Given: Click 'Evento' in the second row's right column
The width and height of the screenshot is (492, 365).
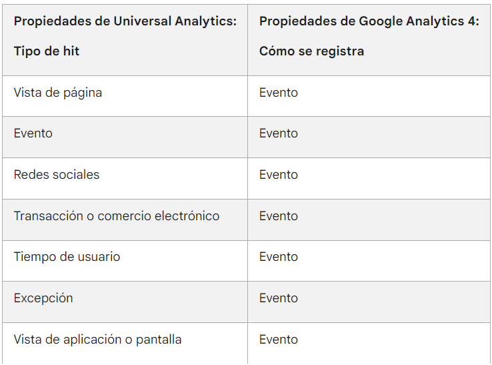Looking at the screenshot, I should pos(278,133).
